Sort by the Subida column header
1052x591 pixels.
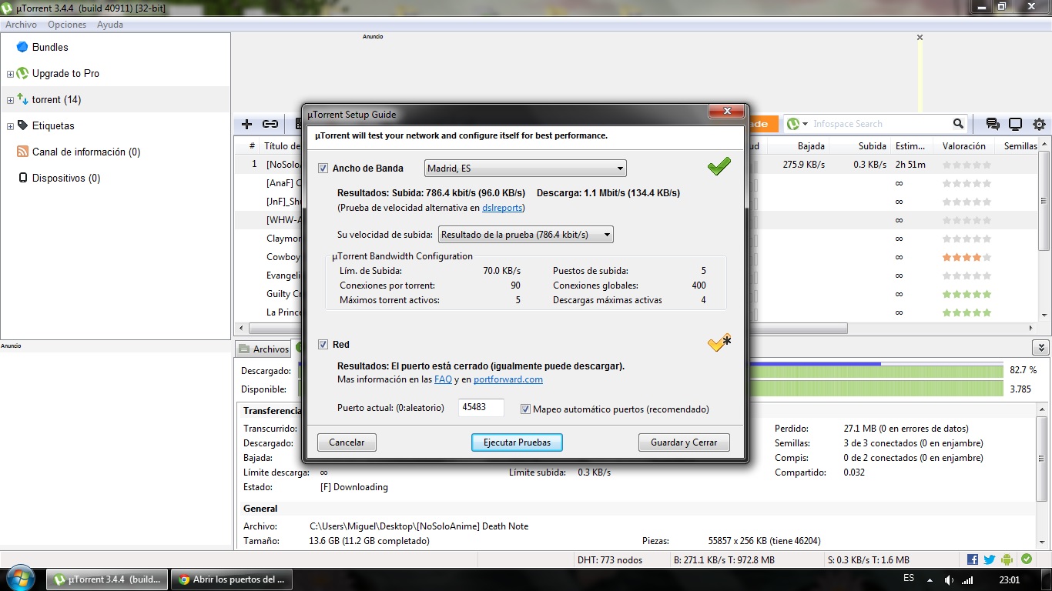click(x=872, y=145)
